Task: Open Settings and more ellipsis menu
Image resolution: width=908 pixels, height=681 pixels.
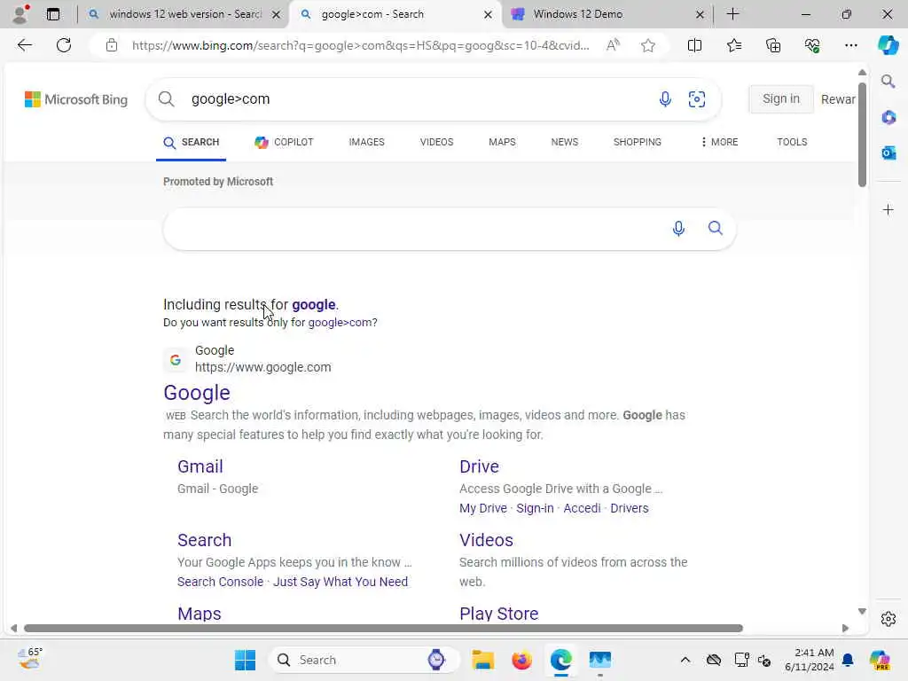Action: tap(850, 45)
